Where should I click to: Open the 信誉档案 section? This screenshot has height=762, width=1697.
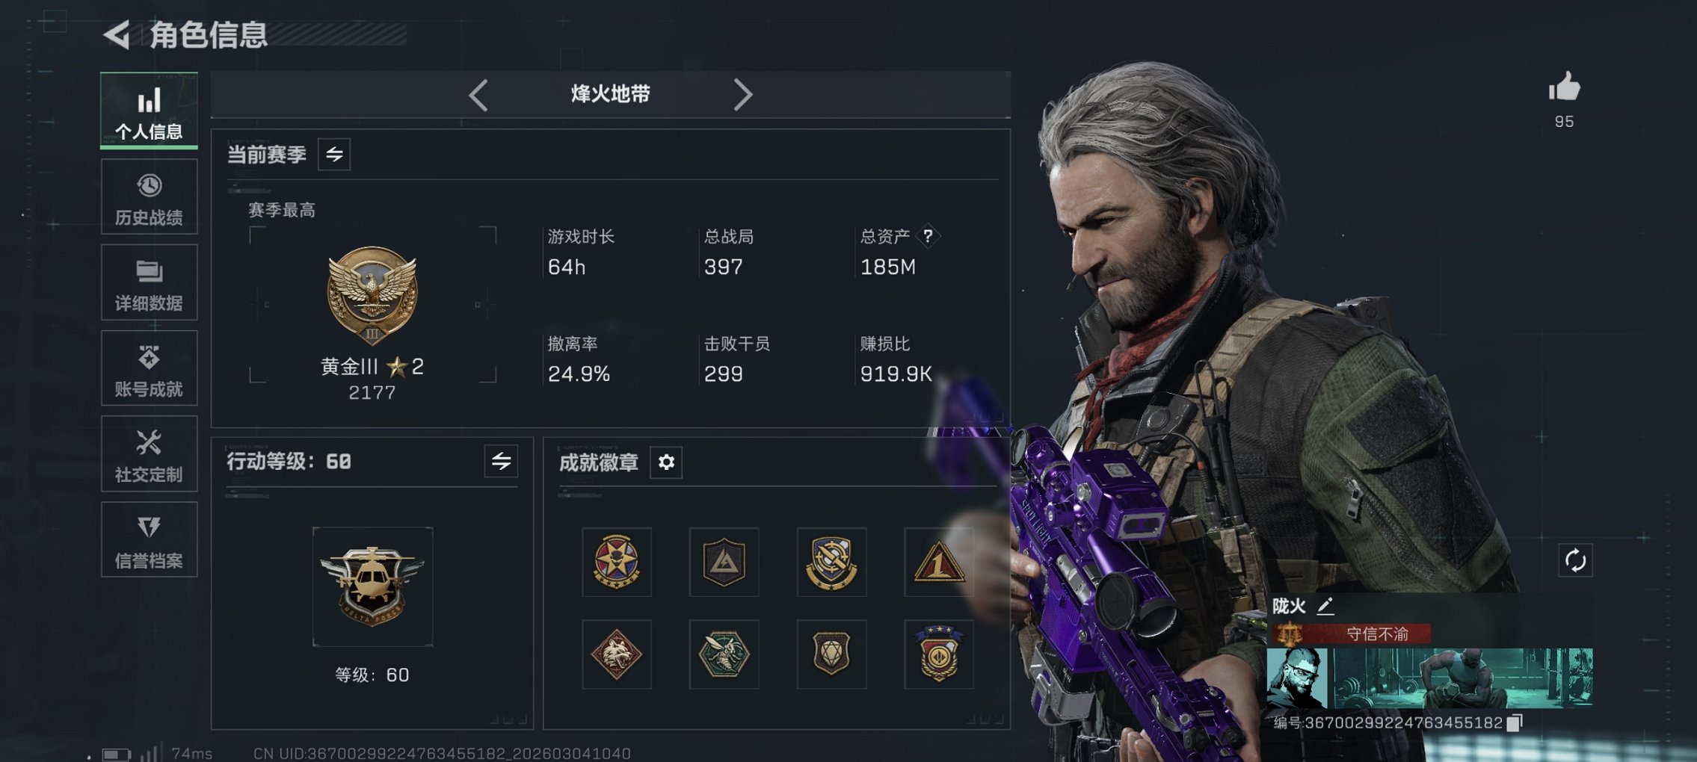coord(150,540)
